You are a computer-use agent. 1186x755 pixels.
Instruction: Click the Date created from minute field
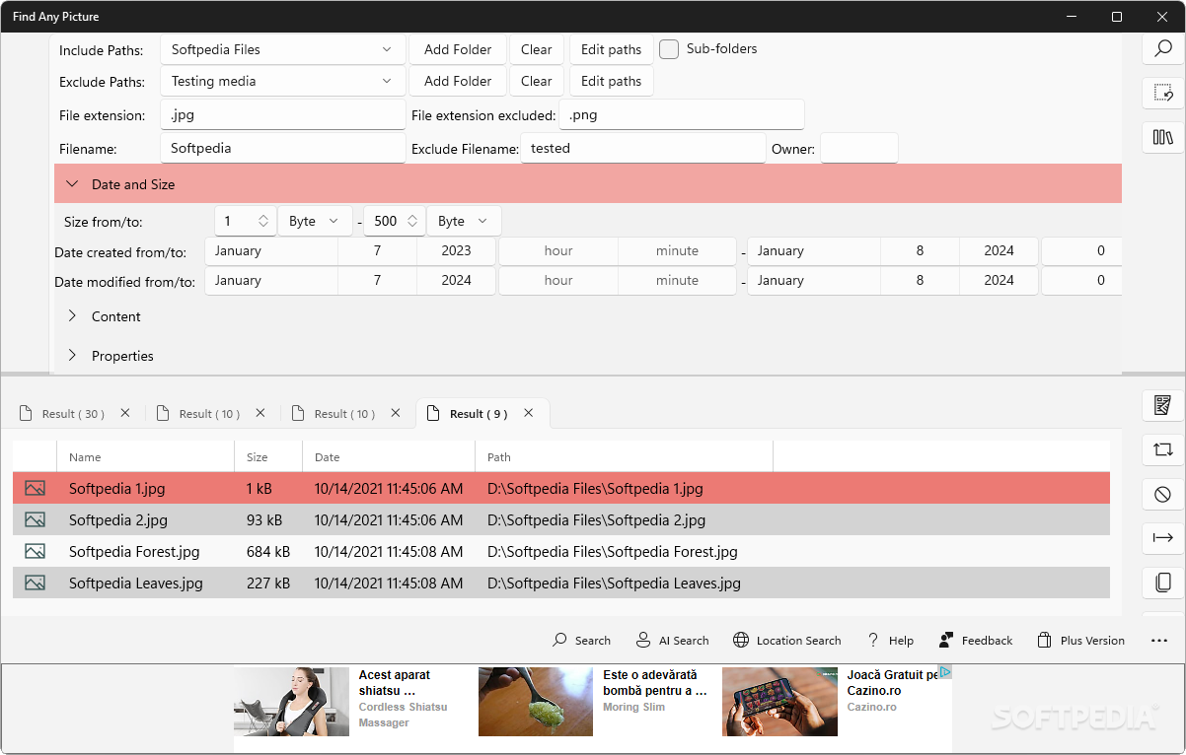point(677,250)
